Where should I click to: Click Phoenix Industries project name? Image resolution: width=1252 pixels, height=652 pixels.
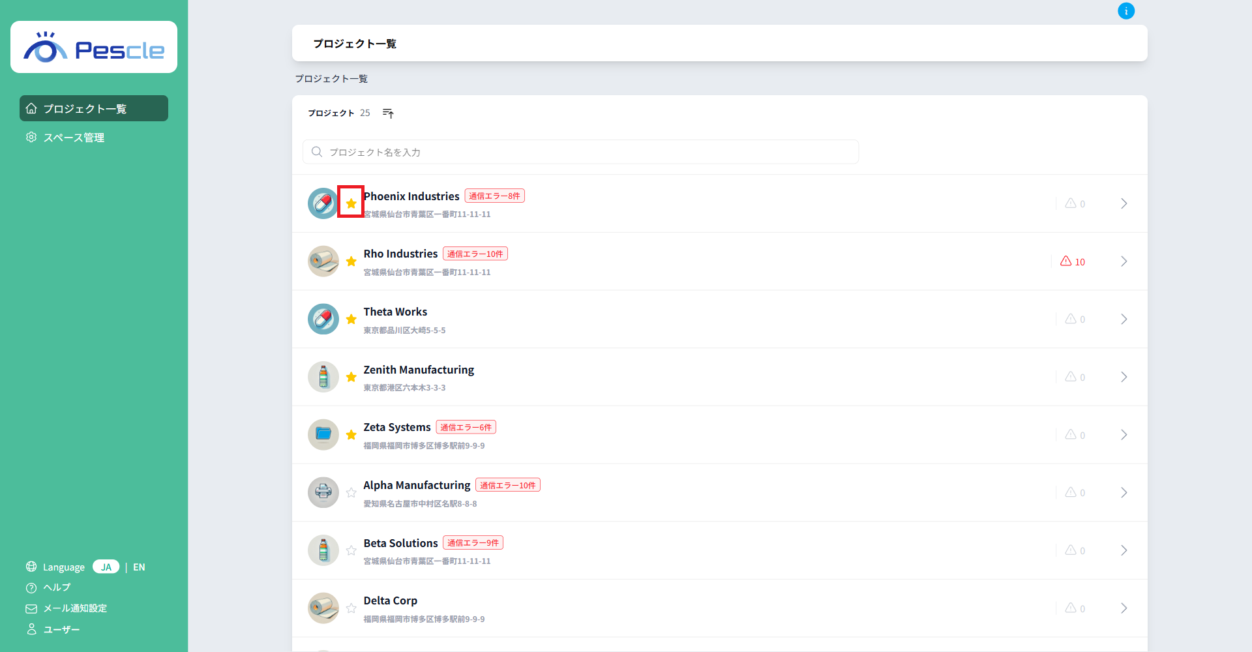click(x=411, y=196)
